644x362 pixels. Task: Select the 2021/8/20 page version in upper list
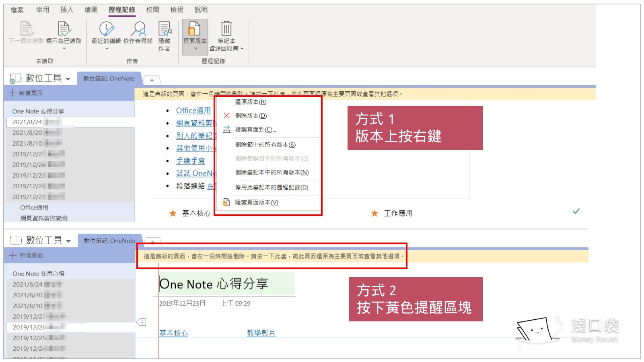[27, 133]
